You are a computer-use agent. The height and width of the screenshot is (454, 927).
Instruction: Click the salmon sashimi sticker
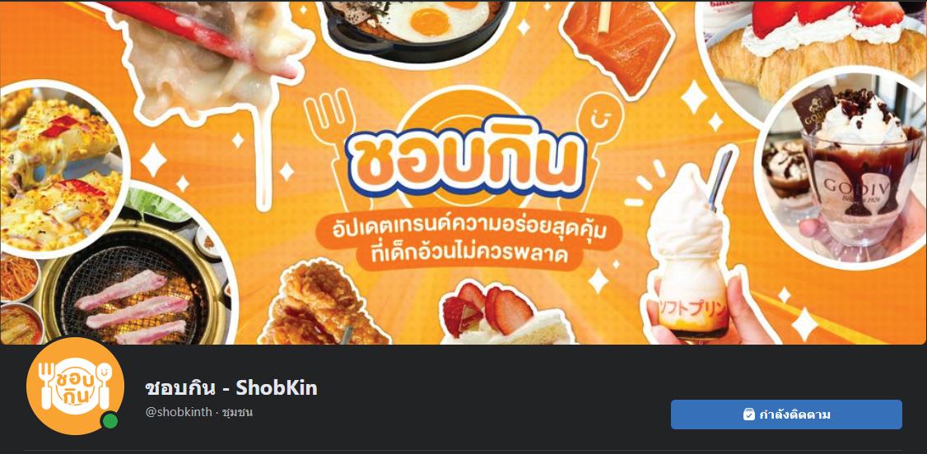[617, 46]
